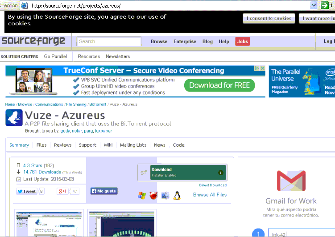Image resolution: width=335 pixels, height=237 pixels.
Task: Click author link nolar
Action: pyautogui.click(x=77, y=131)
